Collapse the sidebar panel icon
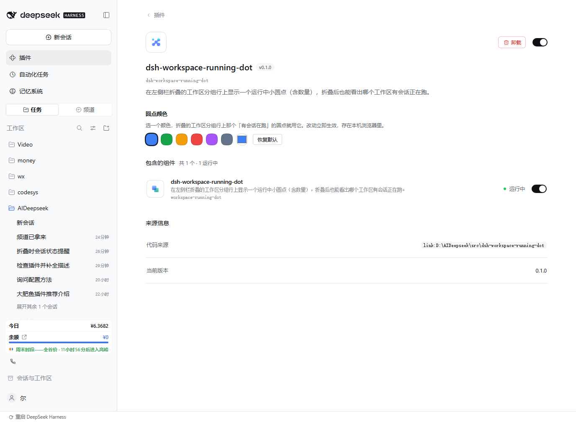Screen dimensions: 576x422 point(106,15)
